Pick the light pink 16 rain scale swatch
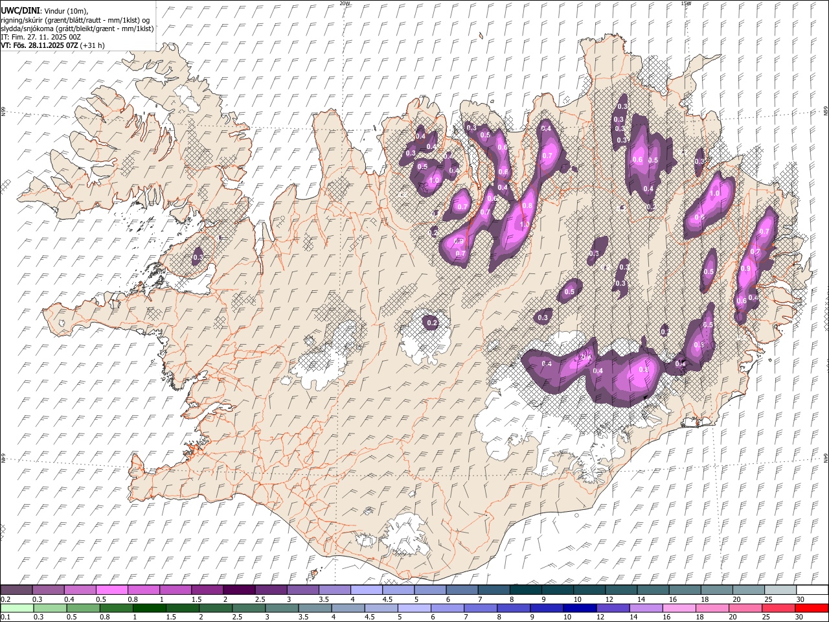This screenshot has width=829, height=622. click(x=679, y=608)
